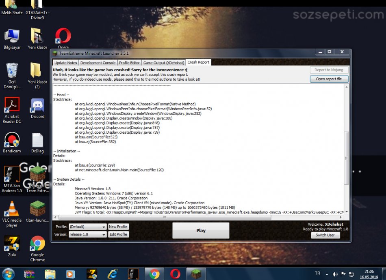Viewport: 386px width, 280px height.
Task: Open Zula from the taskbar
Action: click(x=92, y=274)
